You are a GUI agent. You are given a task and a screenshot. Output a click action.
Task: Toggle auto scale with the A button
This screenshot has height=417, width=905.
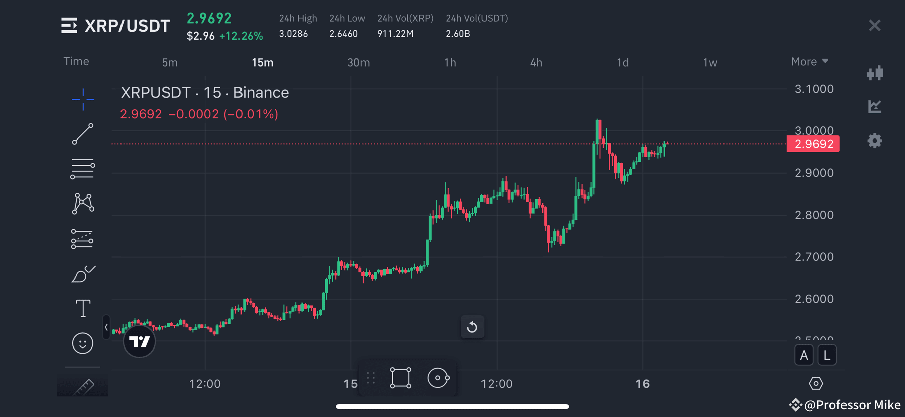[804, 355]
